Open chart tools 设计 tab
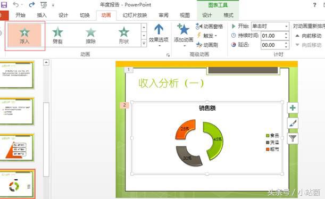Image resolution: width=325 pixels, height=199 pixels. click(207, 15)
